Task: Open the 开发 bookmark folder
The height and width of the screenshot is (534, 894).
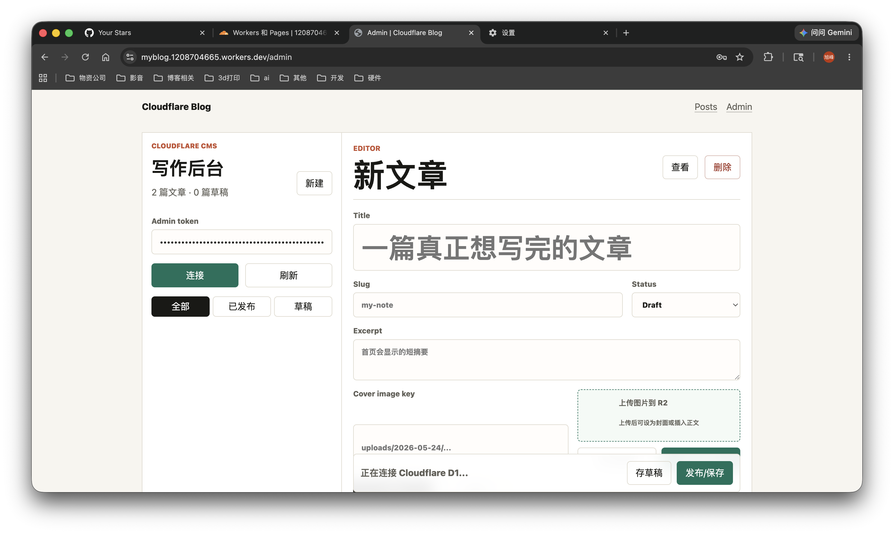Action: pyautogui.click(x=330, y=78)
